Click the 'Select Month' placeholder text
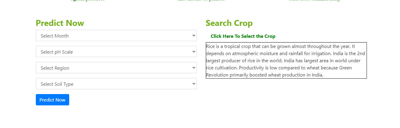The height and width of the screenshot is (128, 400). pos(55,36)
